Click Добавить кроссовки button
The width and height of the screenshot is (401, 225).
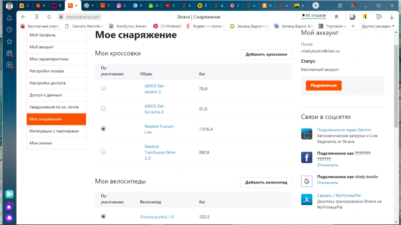point(266,54)
